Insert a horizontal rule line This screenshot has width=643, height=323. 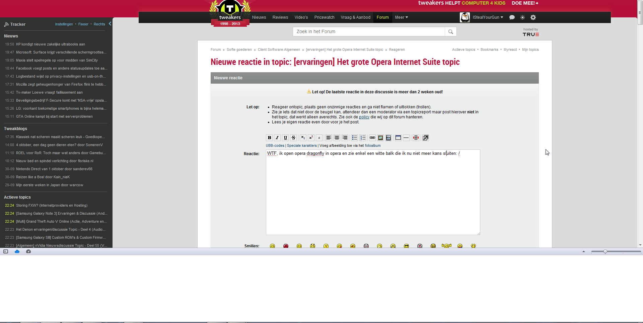coord(406,138)
